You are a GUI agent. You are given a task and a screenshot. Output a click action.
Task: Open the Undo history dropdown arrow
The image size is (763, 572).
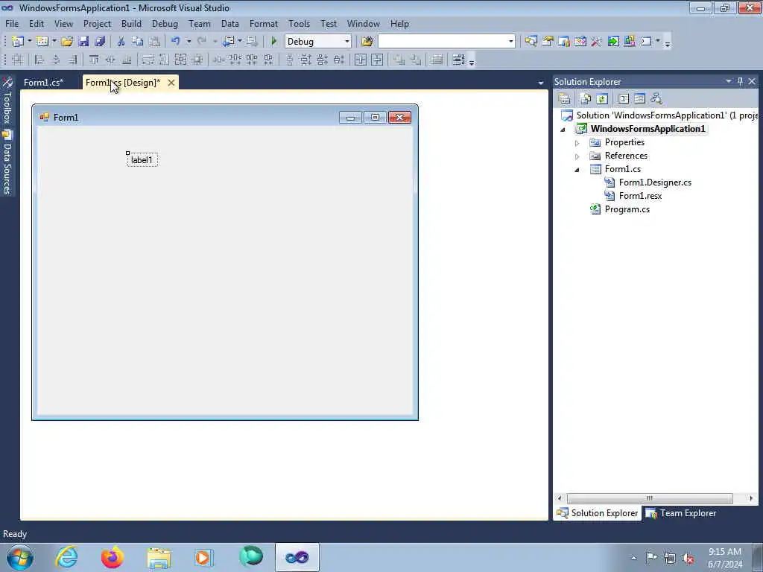click(189, 42)
